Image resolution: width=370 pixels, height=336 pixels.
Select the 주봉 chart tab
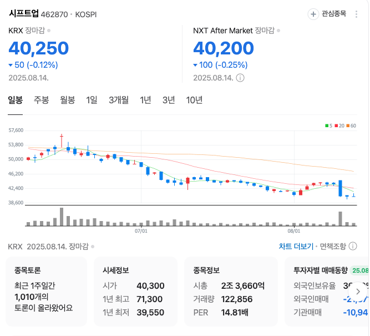(41, 100)
